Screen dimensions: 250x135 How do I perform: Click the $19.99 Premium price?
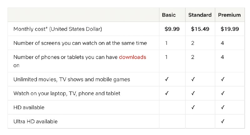click(x=230, y=29)
